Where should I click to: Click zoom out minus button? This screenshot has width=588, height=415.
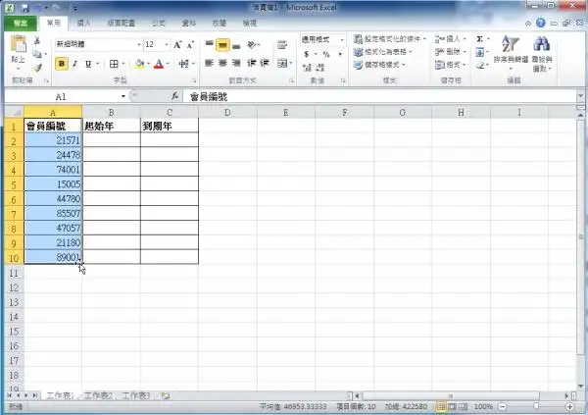(x=503, y=406)
